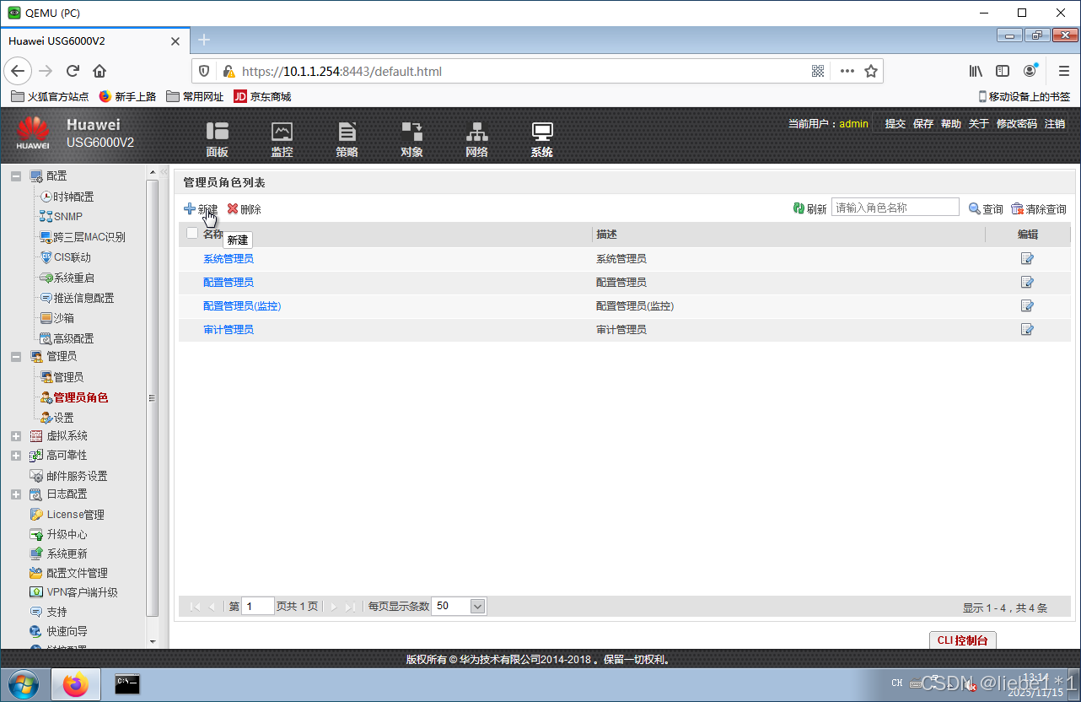1081x702 pixels.
Task: Collapse the 管理员 tree node
Action: (x=16, y=356)
